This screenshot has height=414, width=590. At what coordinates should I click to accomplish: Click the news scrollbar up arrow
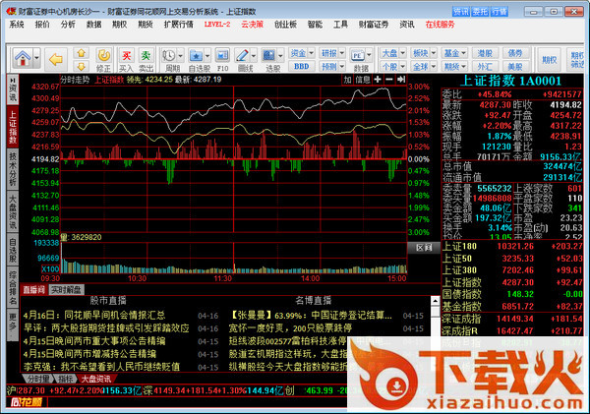436,301
